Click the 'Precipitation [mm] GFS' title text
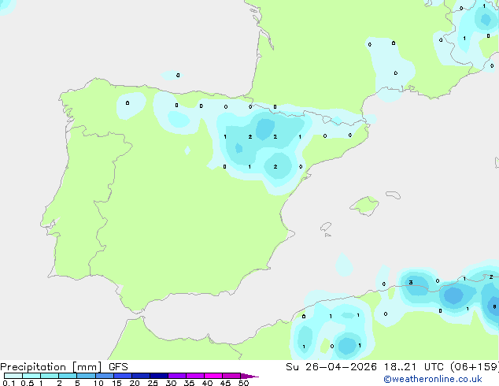The height and width of the screenshot is (386, 499). point(64,367)
